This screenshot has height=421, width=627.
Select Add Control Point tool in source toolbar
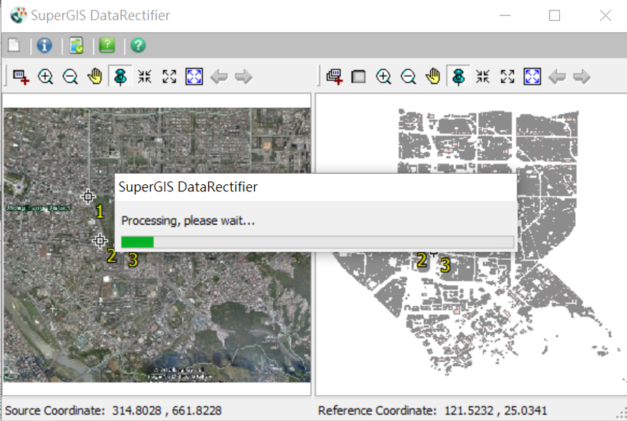pyautogui.click(x=21, y=76)
